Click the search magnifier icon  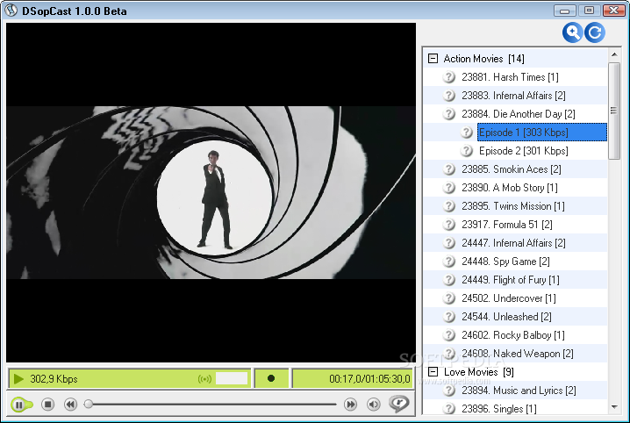point(572,32)
